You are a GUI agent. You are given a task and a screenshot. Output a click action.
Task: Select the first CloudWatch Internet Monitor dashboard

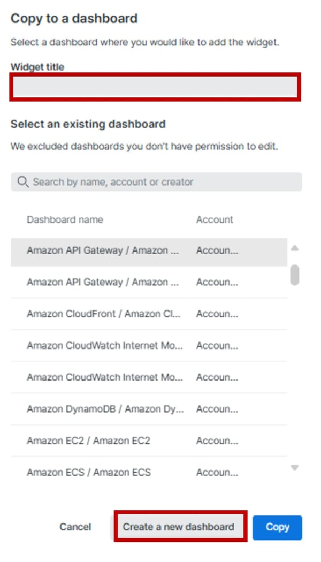(x=105, y=346)
